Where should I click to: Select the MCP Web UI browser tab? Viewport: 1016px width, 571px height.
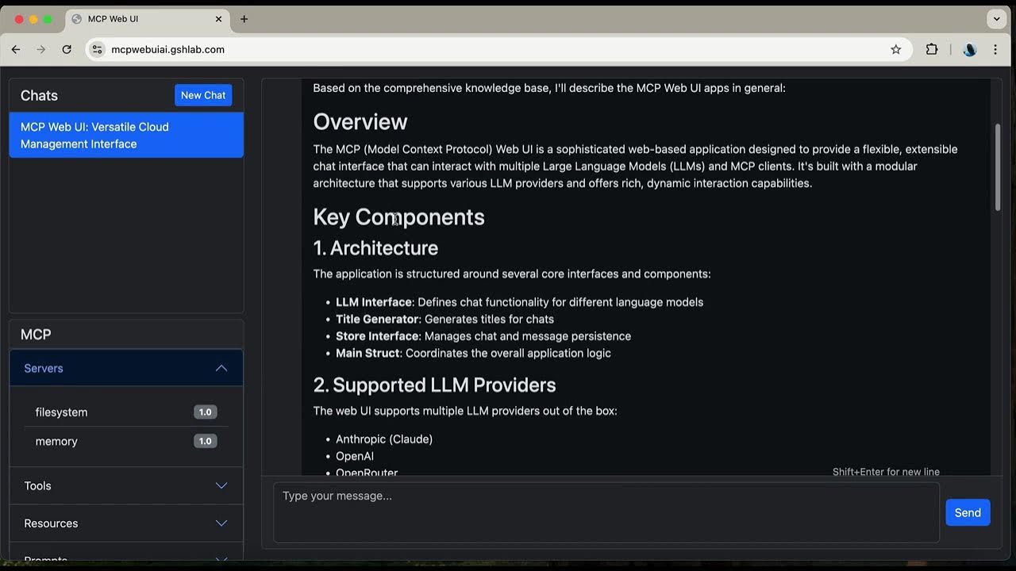pos(135,19)
